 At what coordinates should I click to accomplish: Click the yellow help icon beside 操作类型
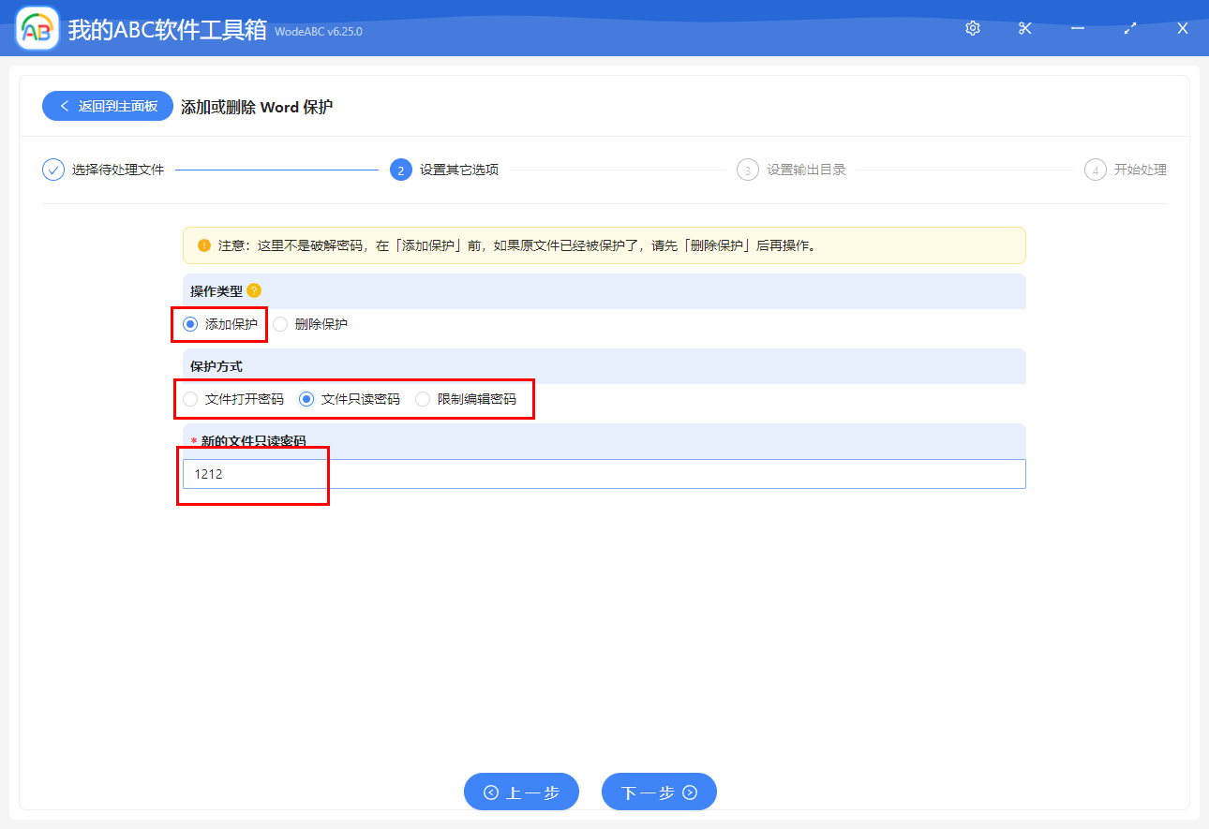coord(254,290)
